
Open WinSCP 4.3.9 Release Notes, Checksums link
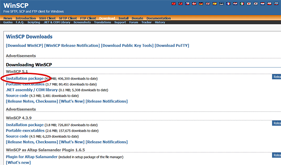(x=32, y=142)
